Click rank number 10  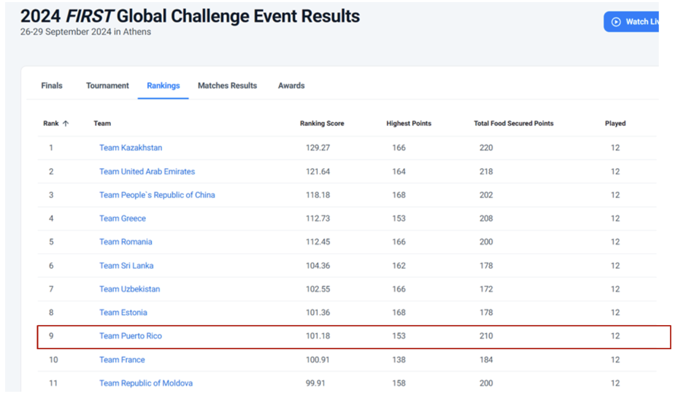[54, 360]
